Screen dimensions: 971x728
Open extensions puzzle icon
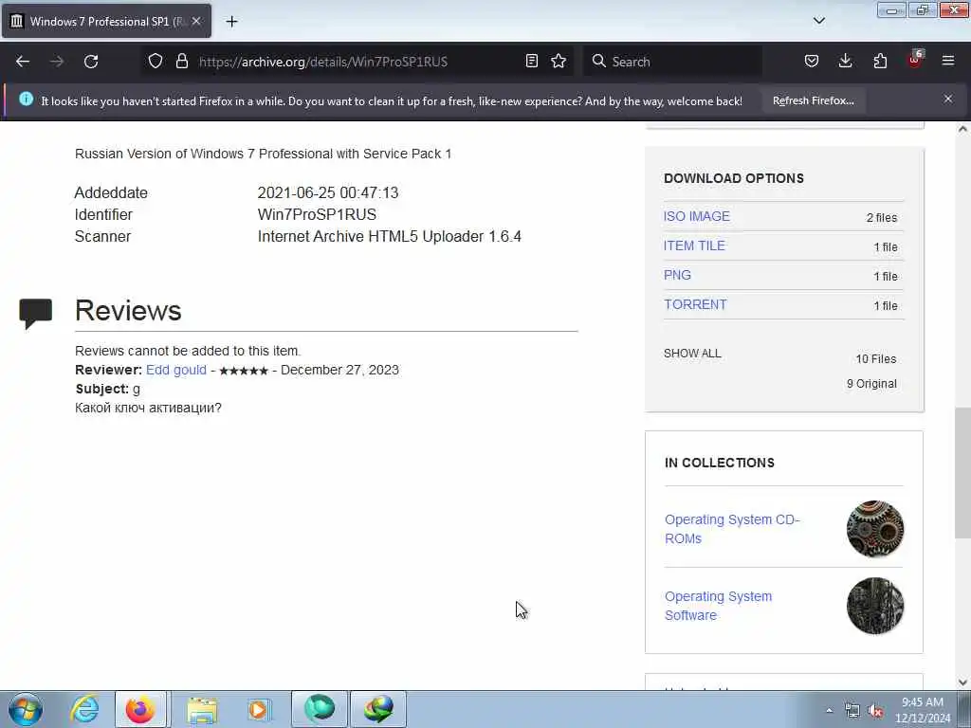pyautogui.click(x=880, y=61)
